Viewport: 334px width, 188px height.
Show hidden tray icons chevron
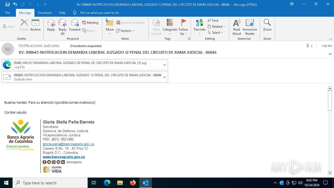pyautogui.click(x=275, y=183)
